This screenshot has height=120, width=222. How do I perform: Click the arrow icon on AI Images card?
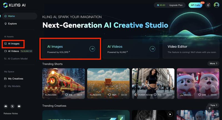pos(92,49)
